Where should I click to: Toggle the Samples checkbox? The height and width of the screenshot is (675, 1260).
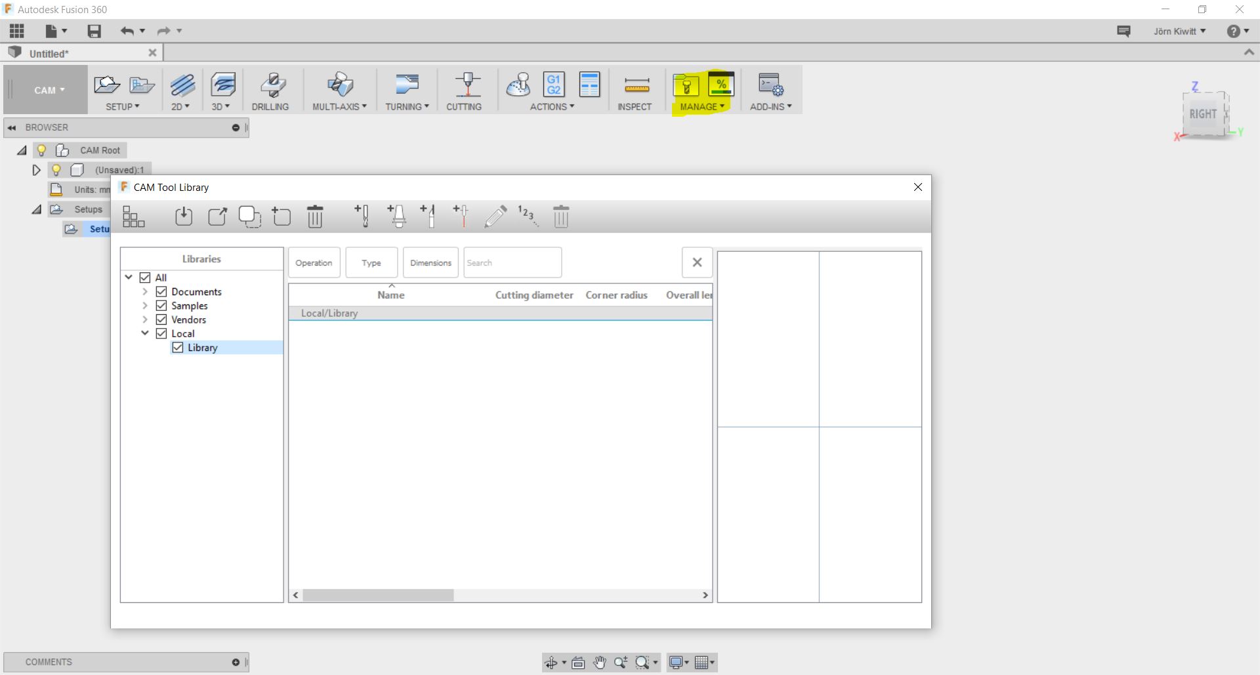pos(161,306)
